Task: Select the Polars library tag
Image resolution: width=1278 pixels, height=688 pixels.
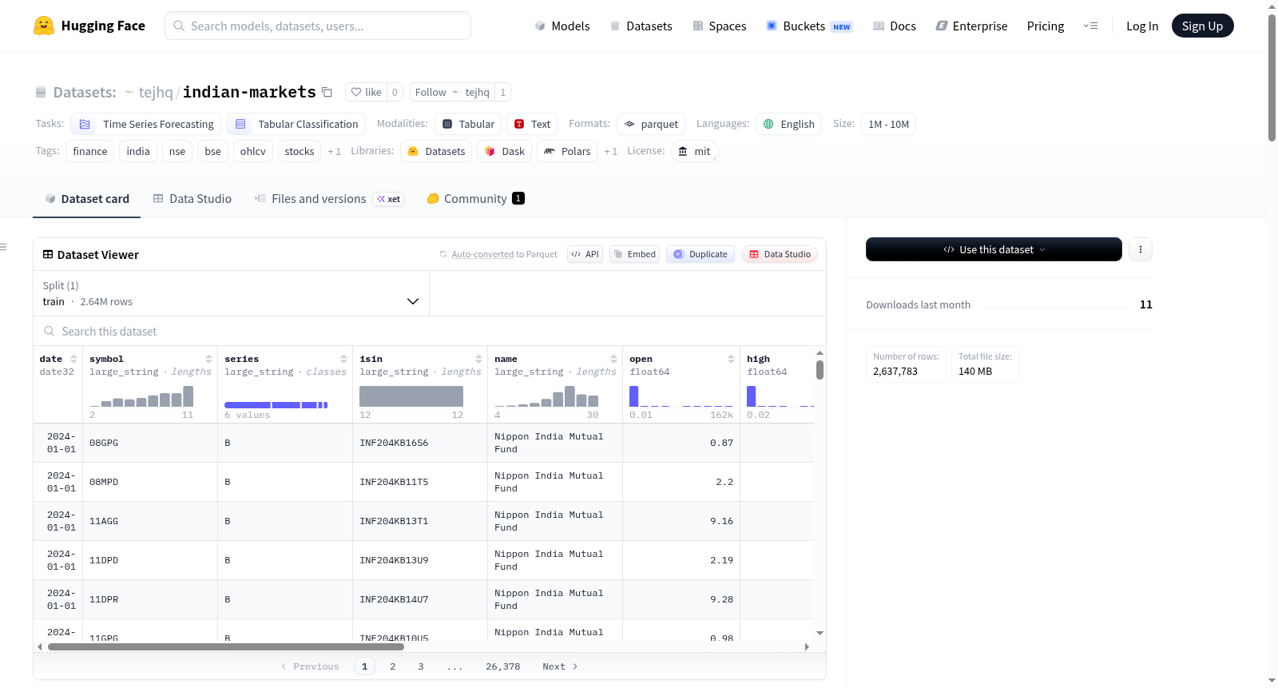Action: (x=567, y=151)
